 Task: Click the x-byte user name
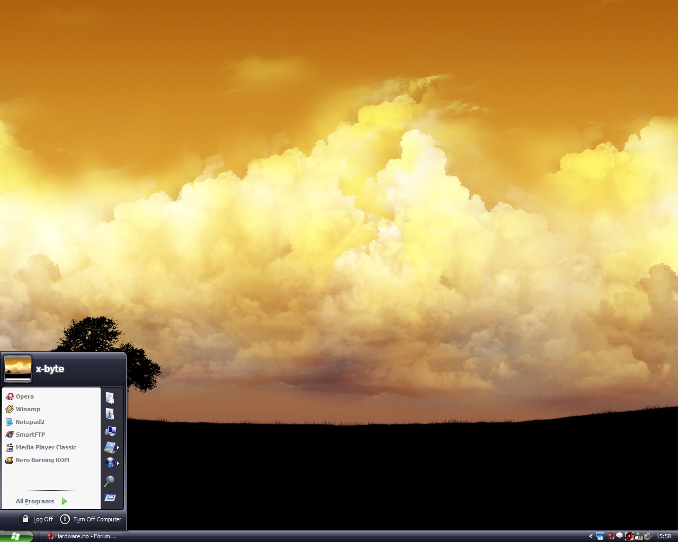[50, 369]
